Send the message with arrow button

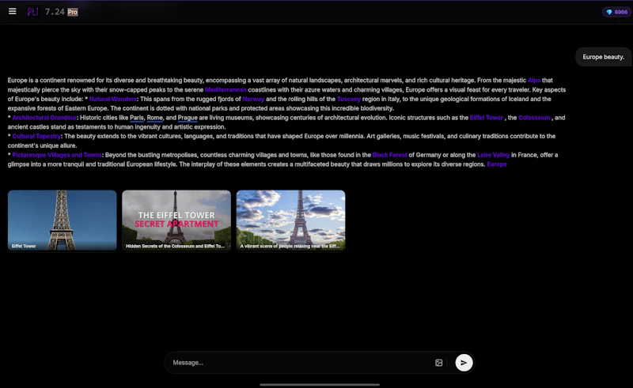coord(464,363)
